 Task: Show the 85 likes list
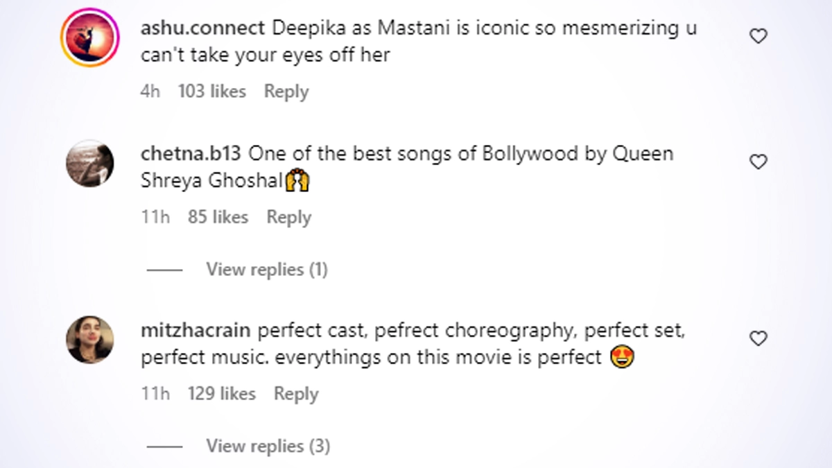(x=218, y=217)
